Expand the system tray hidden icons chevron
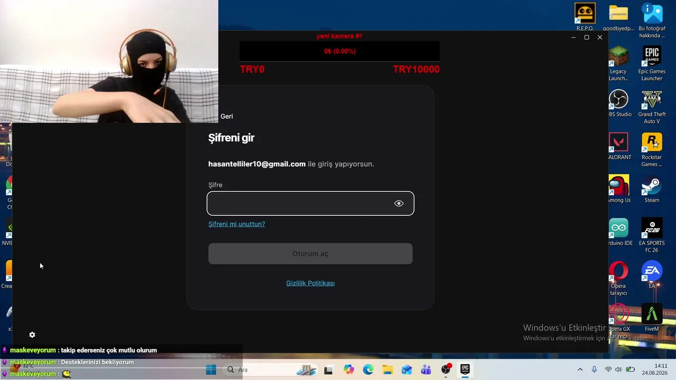676x380 pixels. 580,369
